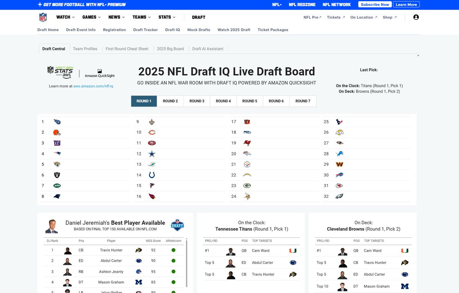Screen dimensions: 459x293
Task: Visit the aws.amazon.com/nfl-iq link
Action: coord(93,86)
